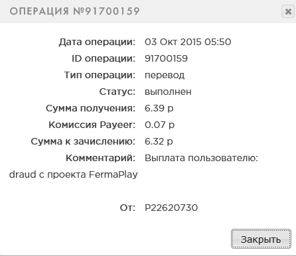Screen dimensions: 296x256
Task: Click the Сумма получения label
Action: point(90,108)
